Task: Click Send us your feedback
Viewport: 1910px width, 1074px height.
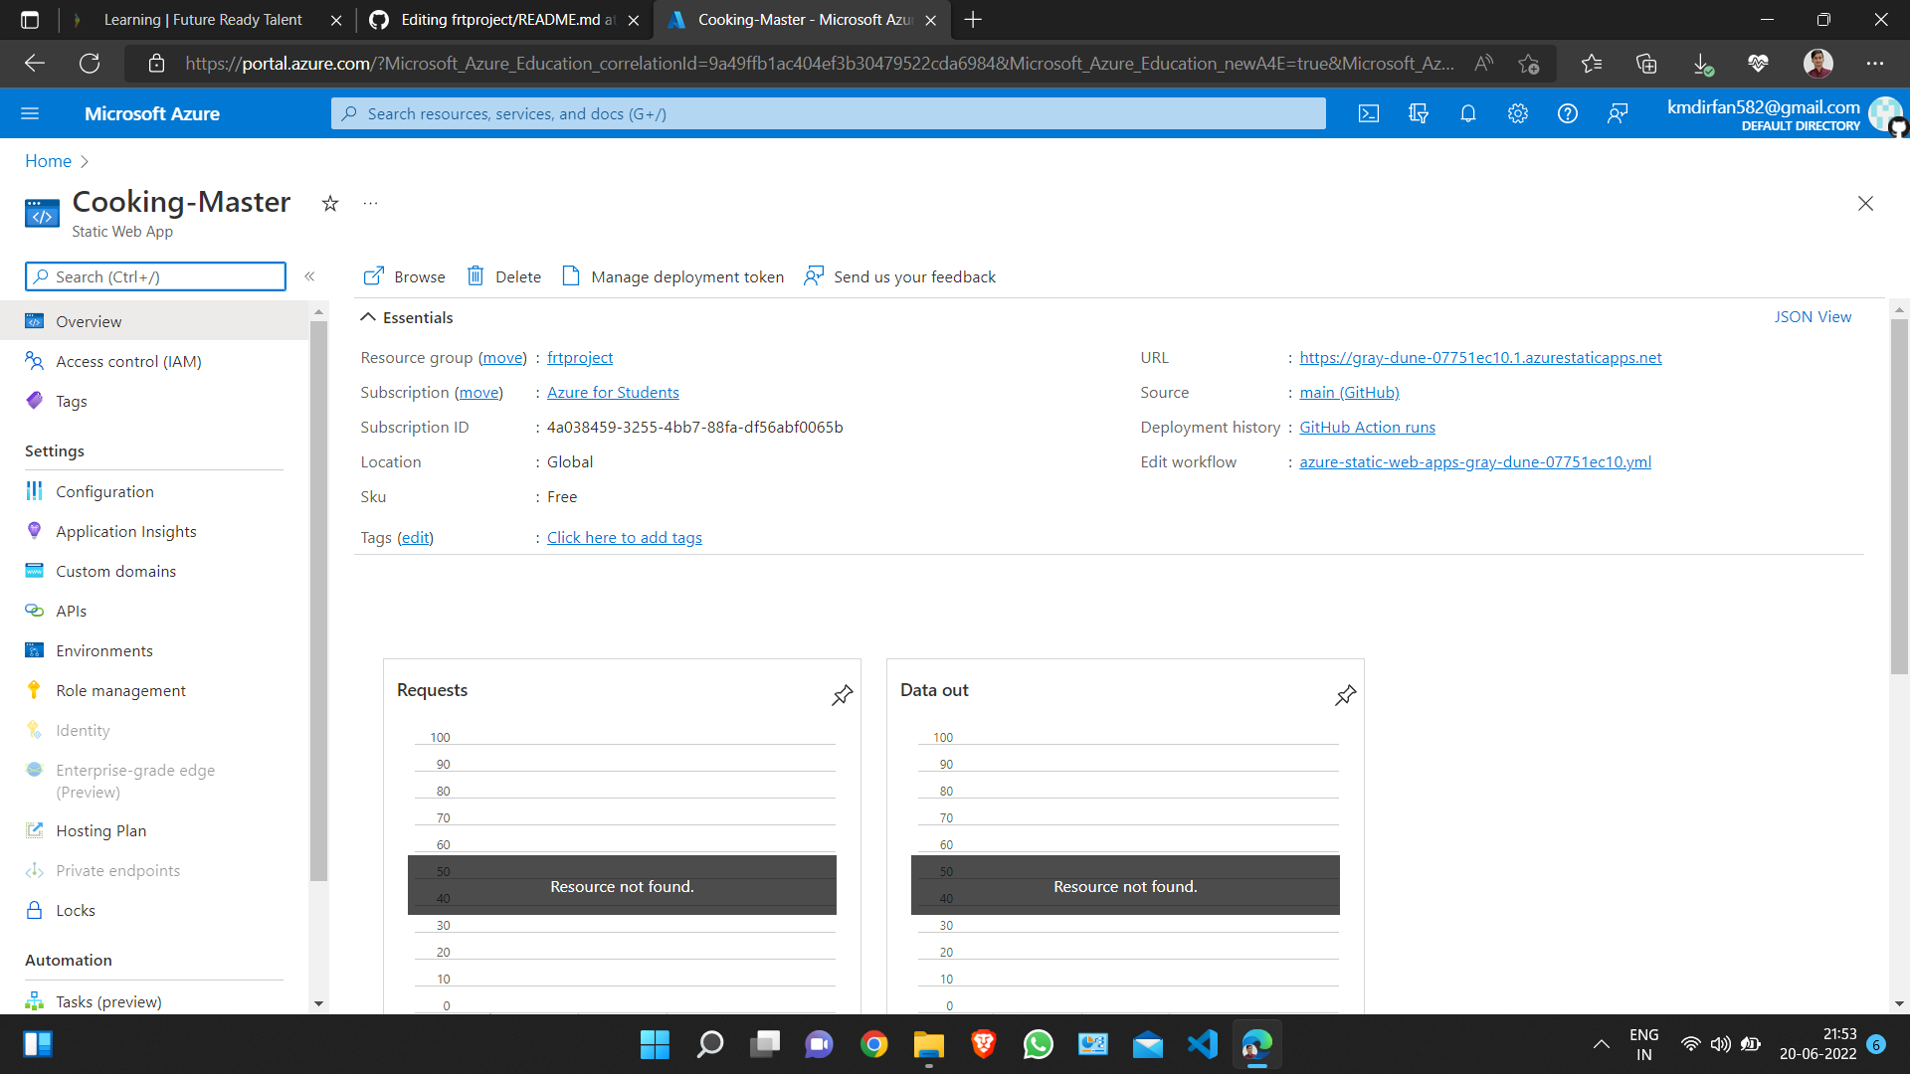Action: 899,276
